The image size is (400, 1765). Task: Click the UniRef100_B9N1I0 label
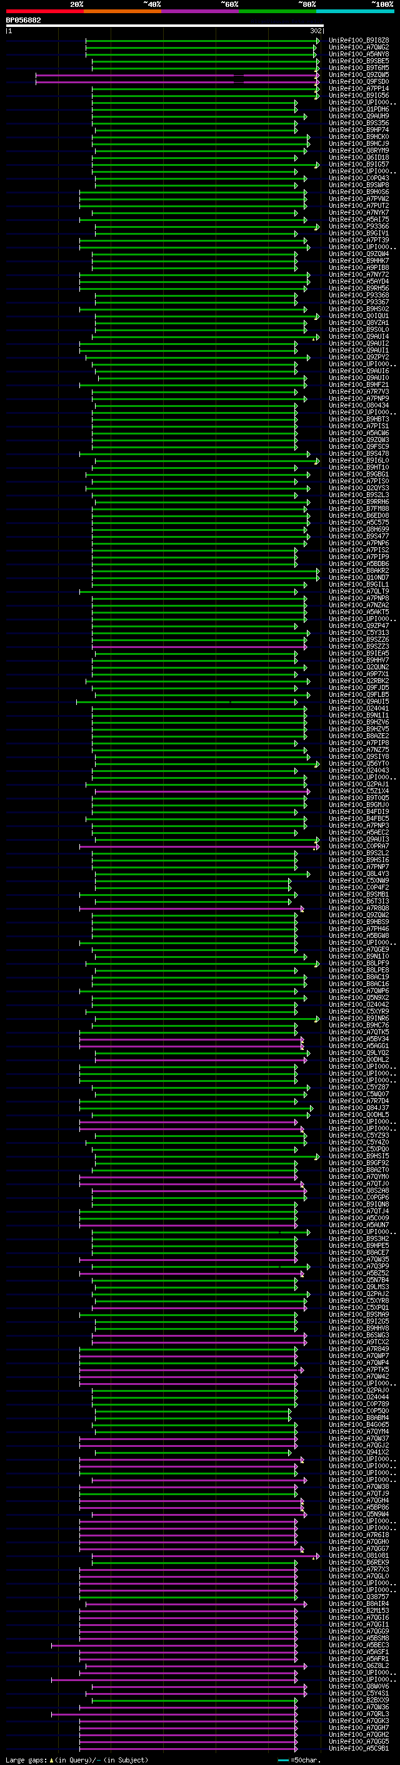tap(359, 957)
